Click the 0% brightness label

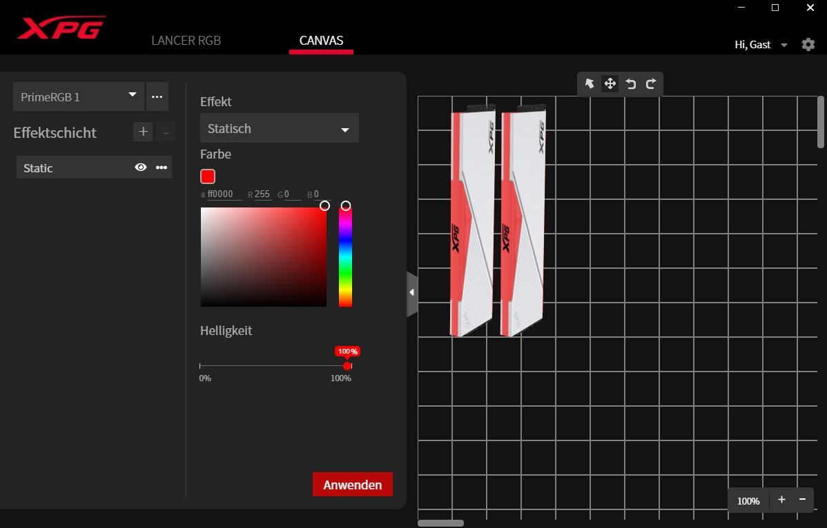205,378
